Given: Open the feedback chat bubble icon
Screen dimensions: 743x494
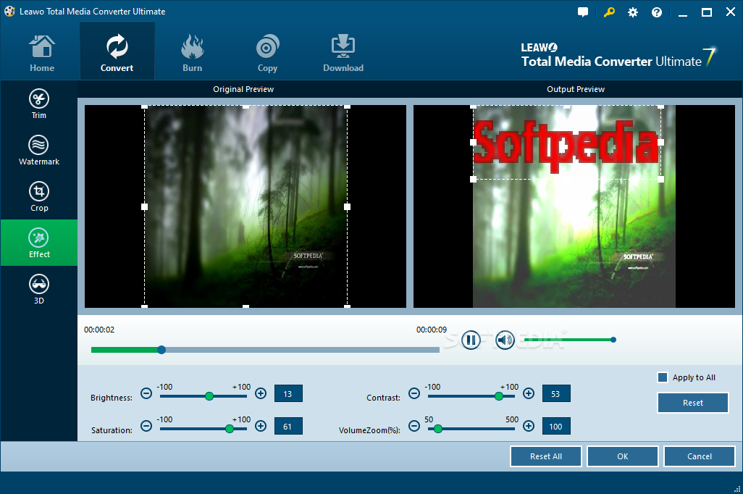Looking at the screenshot, I should click(583, 12).
